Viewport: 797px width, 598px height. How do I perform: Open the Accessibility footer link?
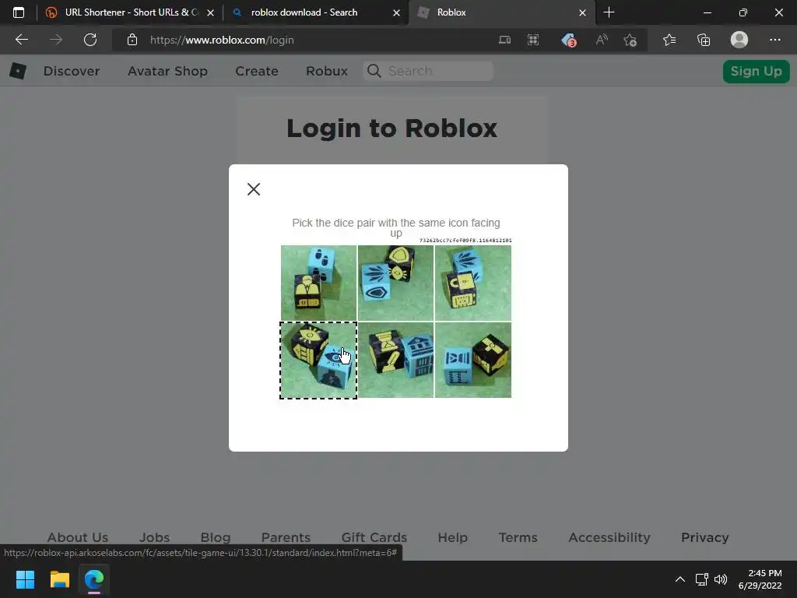pos(609,537)
